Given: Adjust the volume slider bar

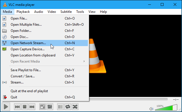Looking at the screenshot, I should [x=166, y=107].
